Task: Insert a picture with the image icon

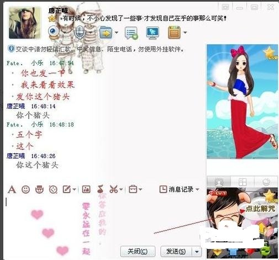Action: (86, 189)
